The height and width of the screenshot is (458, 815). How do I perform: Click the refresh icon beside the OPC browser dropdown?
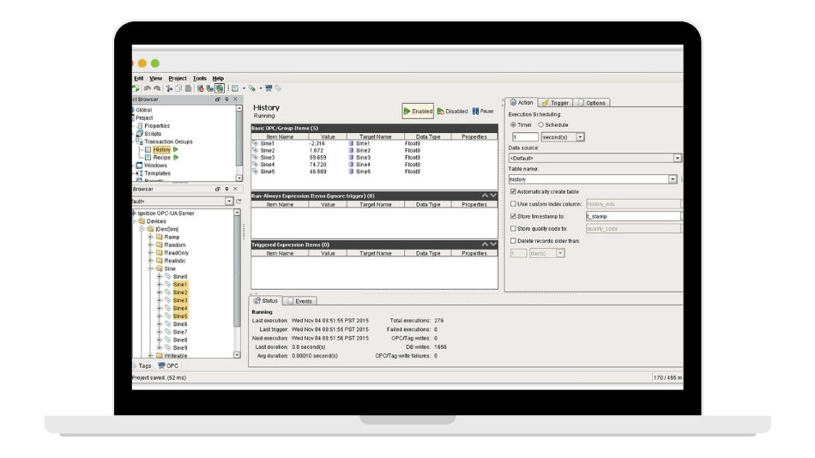coord(238,201)
